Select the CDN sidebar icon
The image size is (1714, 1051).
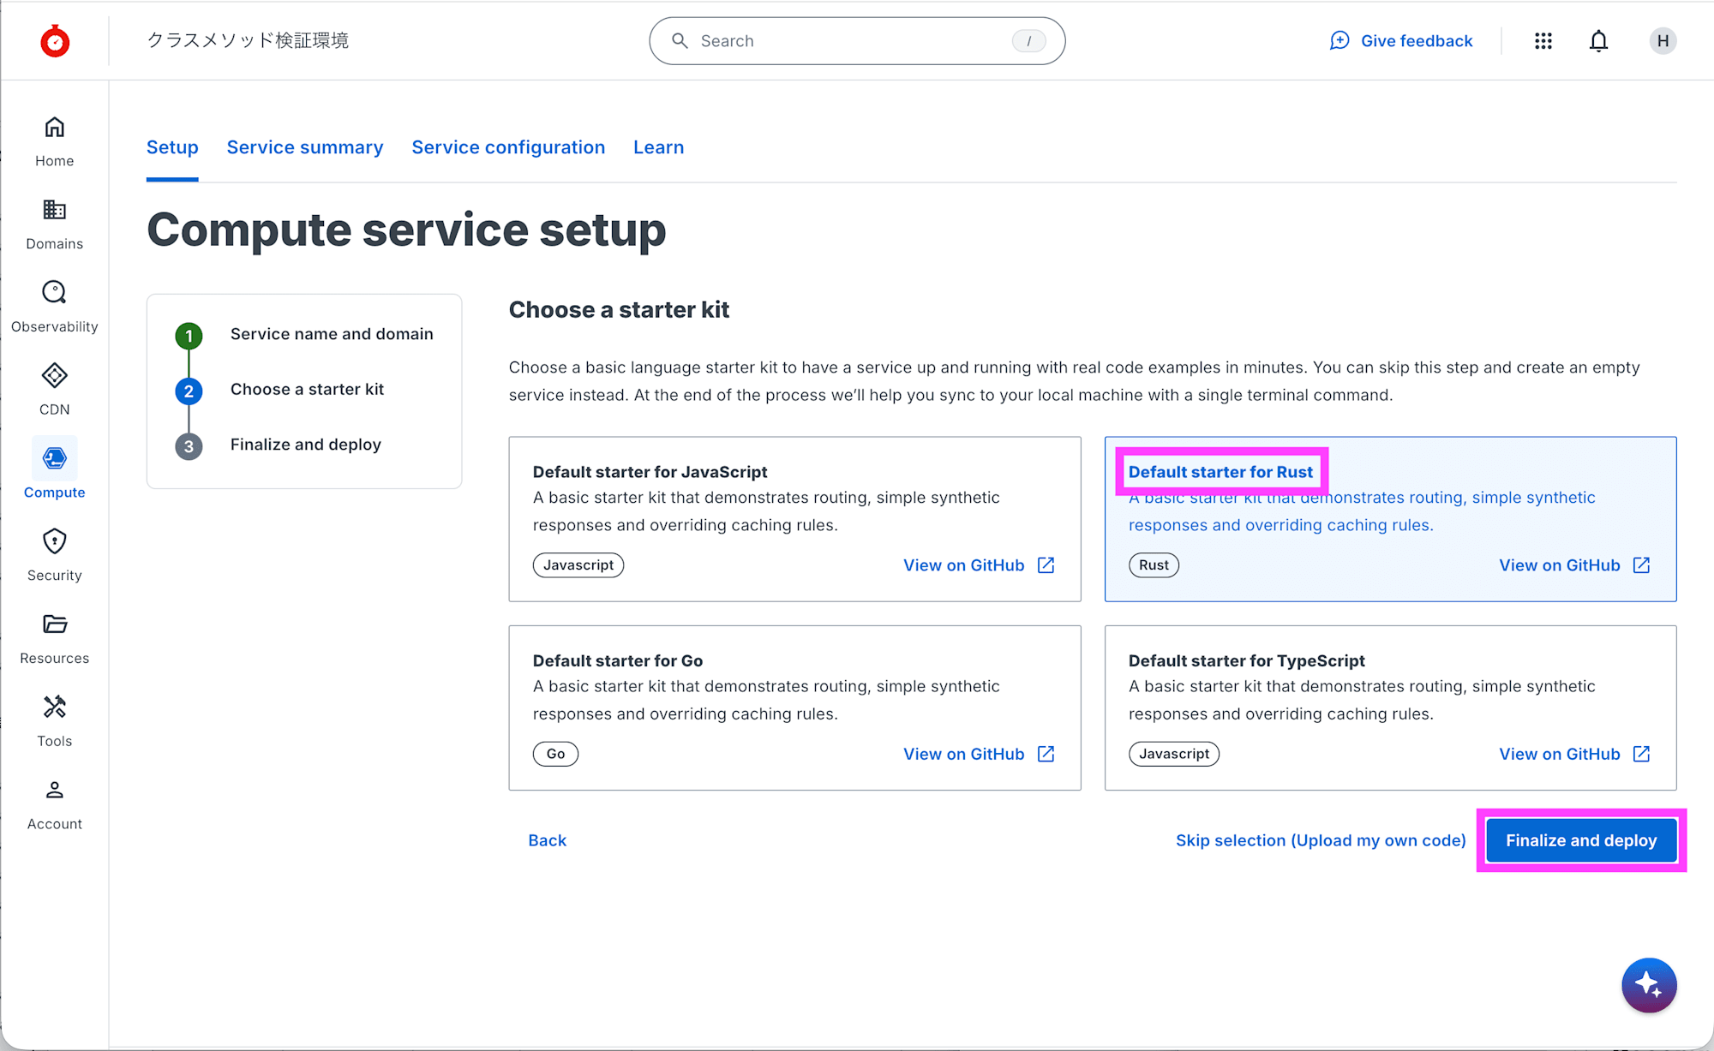pyautogui.click(x=54, y=376)
